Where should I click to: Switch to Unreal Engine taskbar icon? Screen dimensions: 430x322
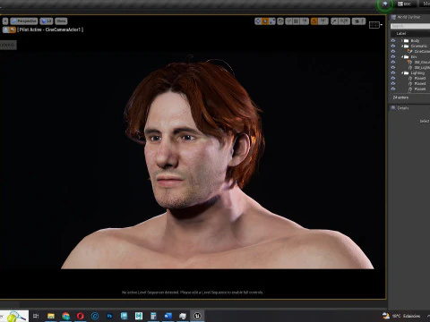pos(197,316)
